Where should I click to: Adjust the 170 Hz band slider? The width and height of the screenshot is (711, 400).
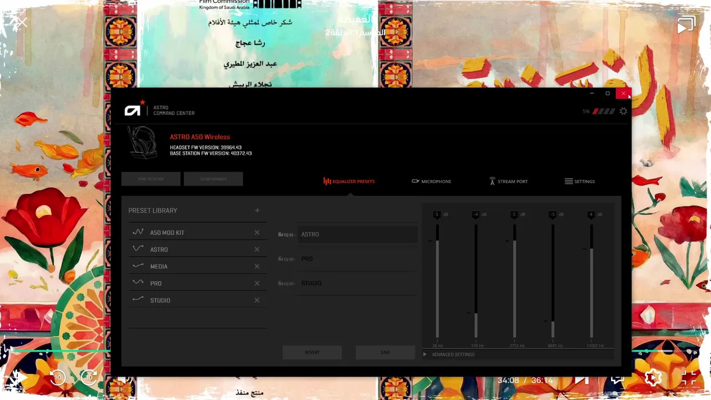click(476, 281)
